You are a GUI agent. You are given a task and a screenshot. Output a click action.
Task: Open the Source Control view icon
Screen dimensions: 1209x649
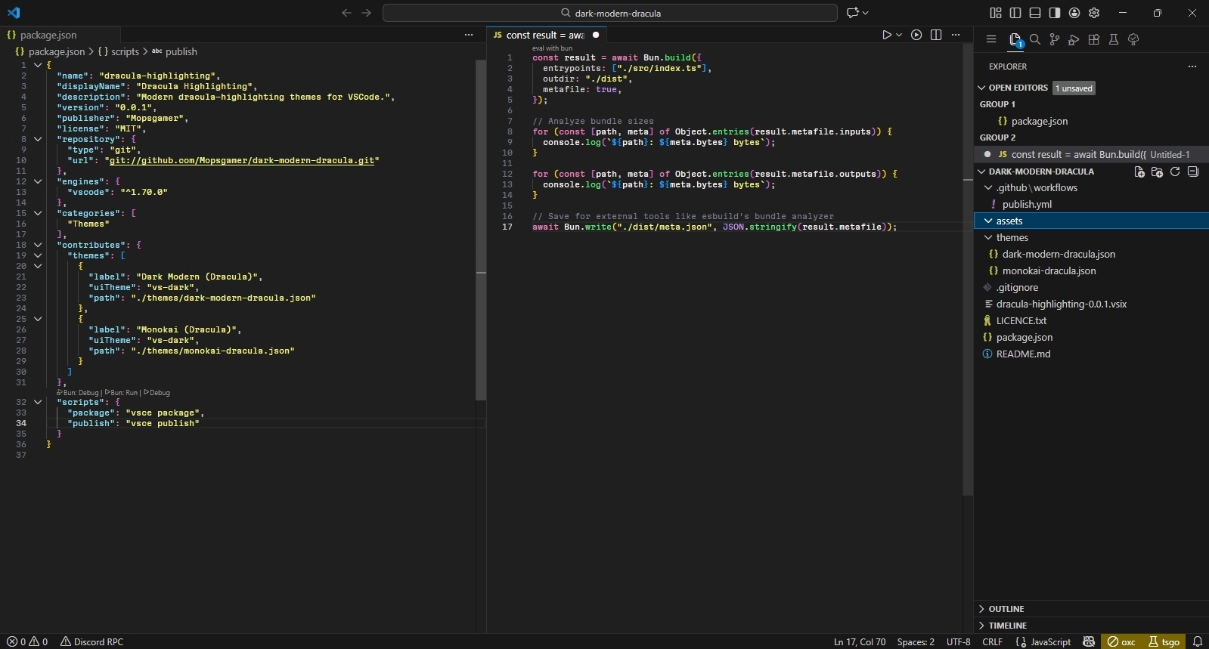[1055, 39]
